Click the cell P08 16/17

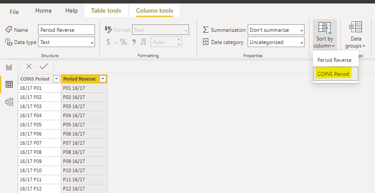click(84, 152)
